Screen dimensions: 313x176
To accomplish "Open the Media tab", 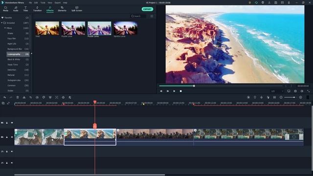I will click(5, 9).
